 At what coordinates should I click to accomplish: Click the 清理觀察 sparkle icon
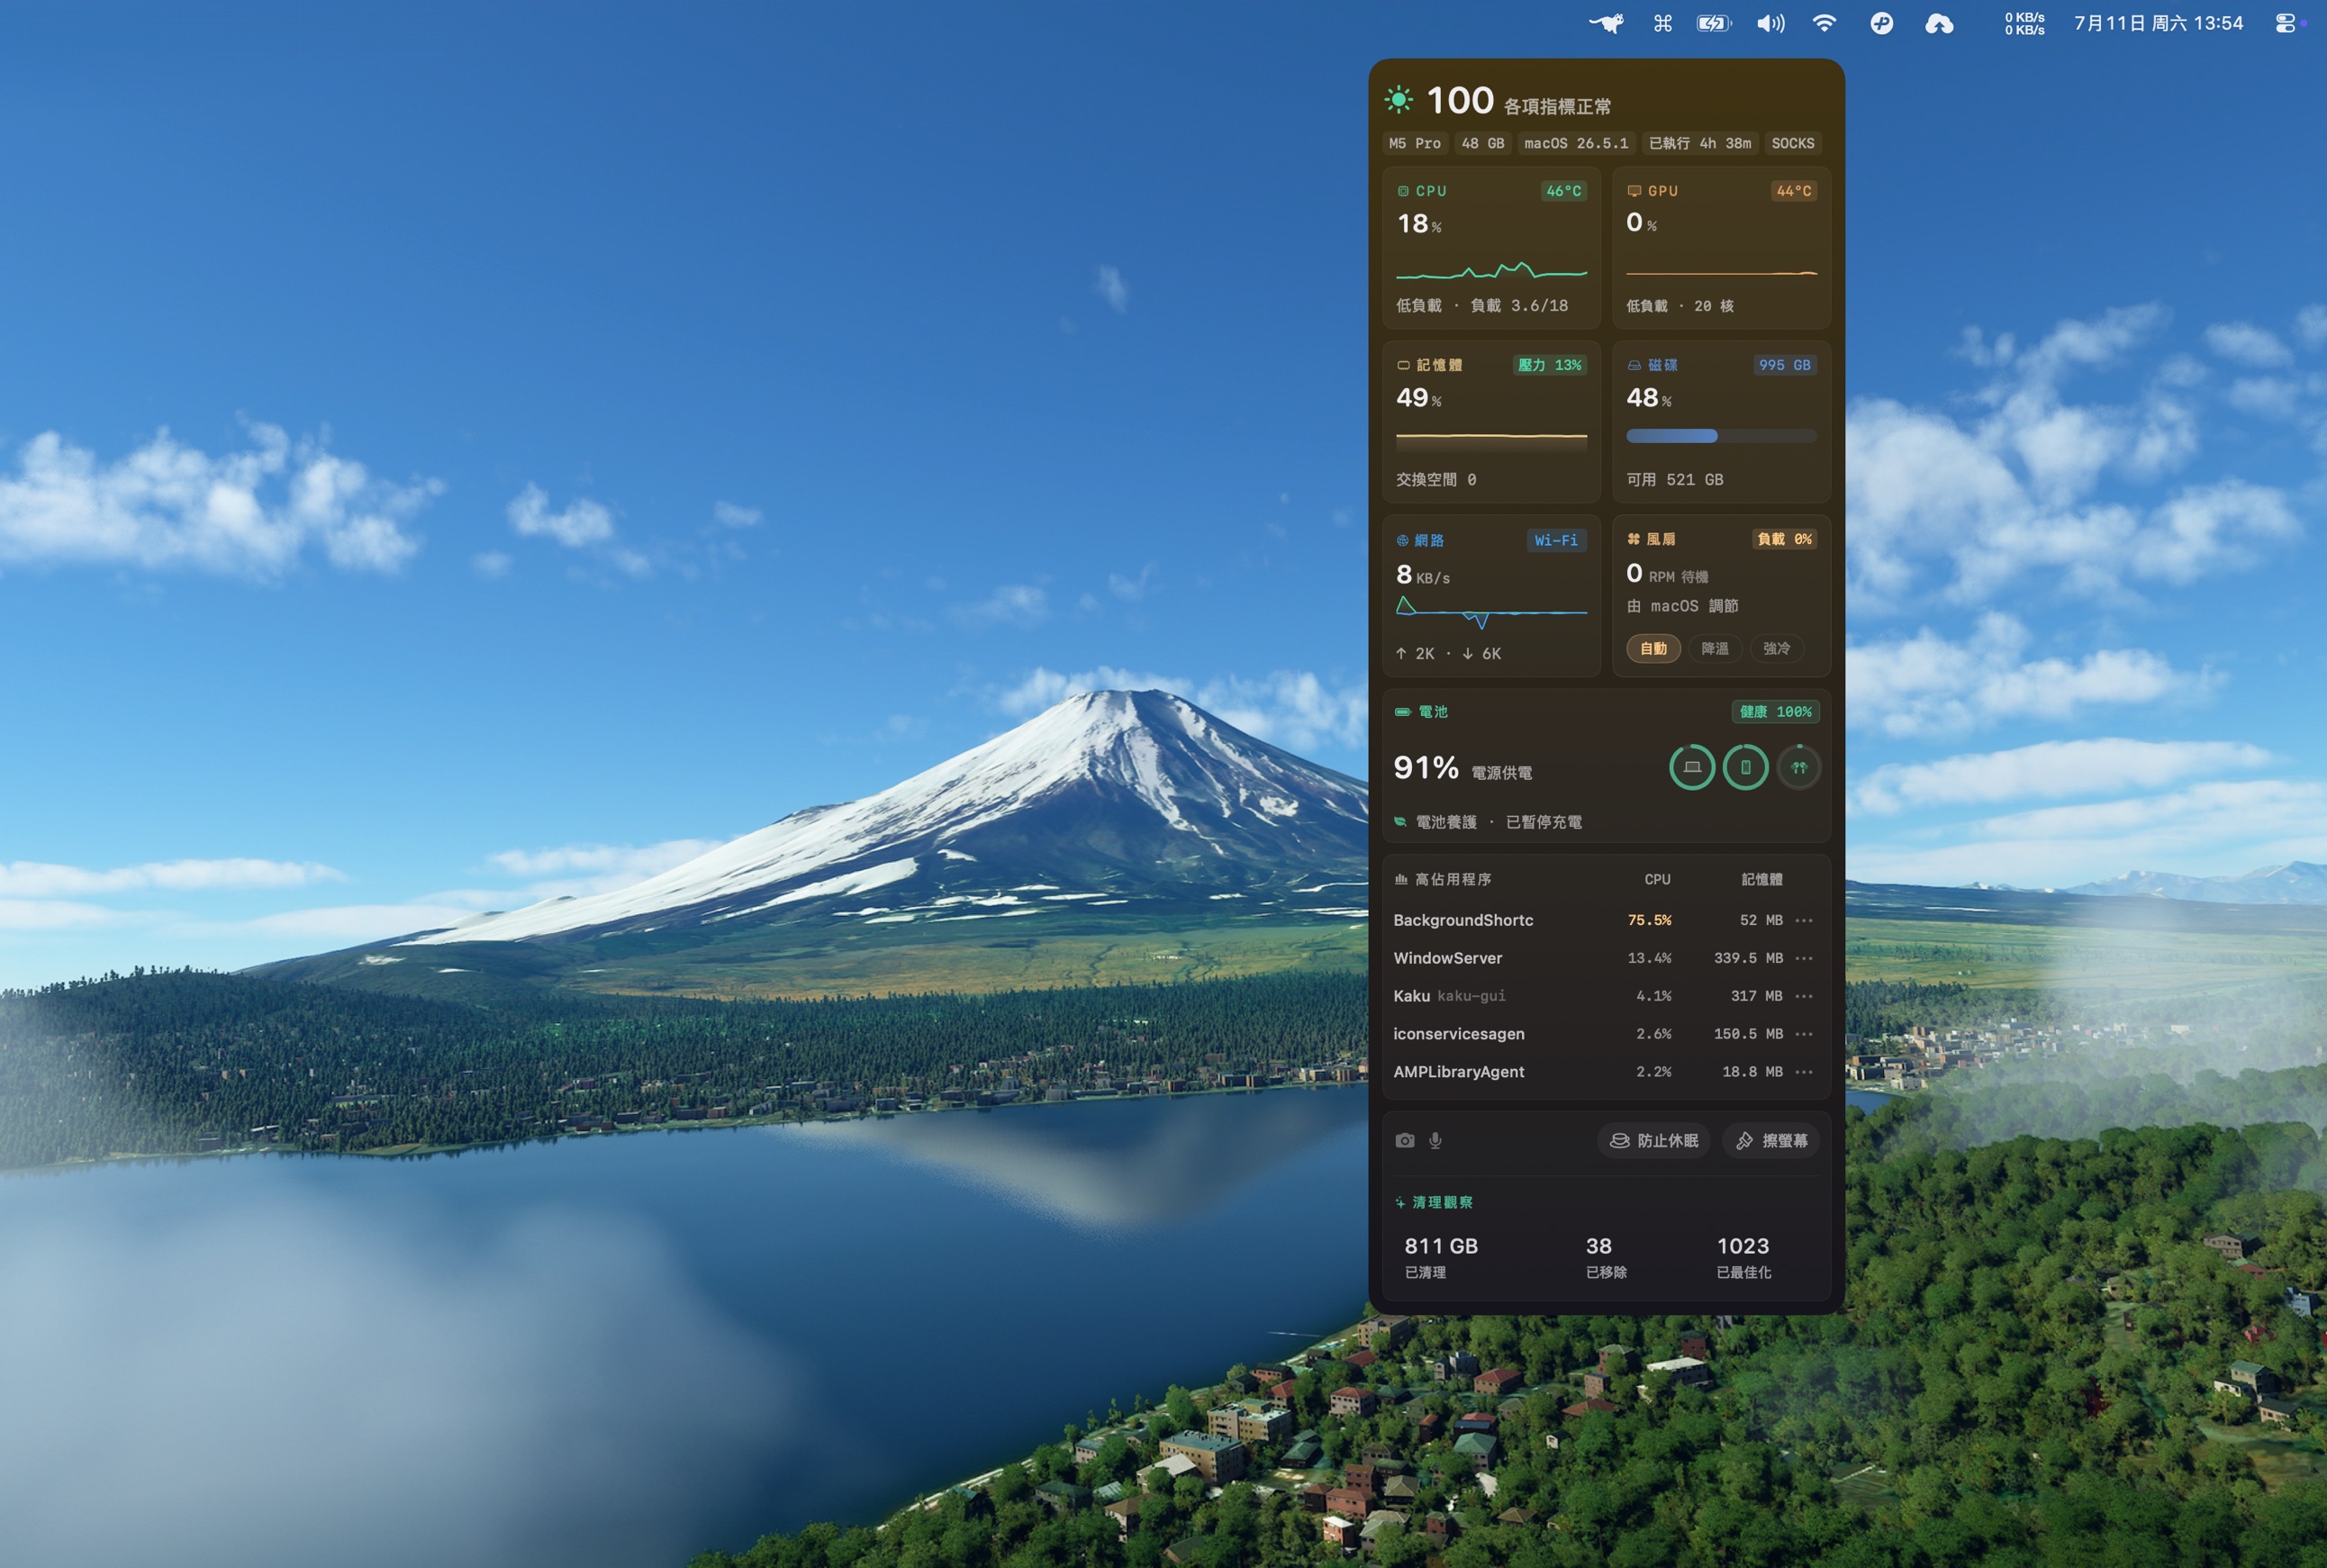coord(1400,1202)
